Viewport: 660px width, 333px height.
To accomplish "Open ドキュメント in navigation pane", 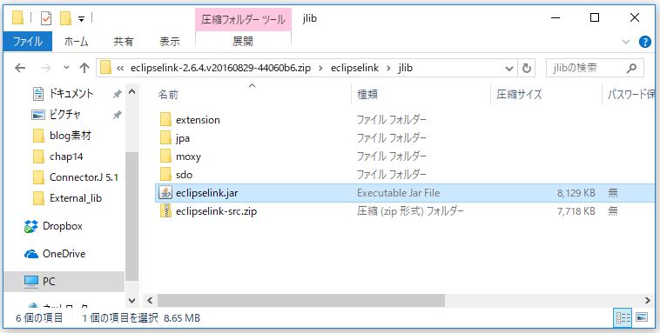I will (x=71, y=94).
